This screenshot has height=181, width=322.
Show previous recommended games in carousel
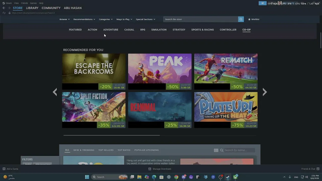click(55, 92)
